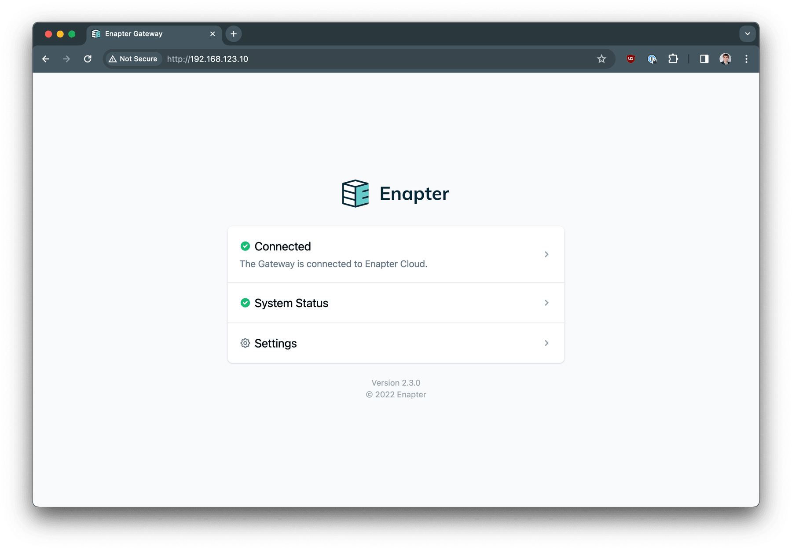
Task: Open a new tab with the plus button
Action: click(x=234, y=33)
